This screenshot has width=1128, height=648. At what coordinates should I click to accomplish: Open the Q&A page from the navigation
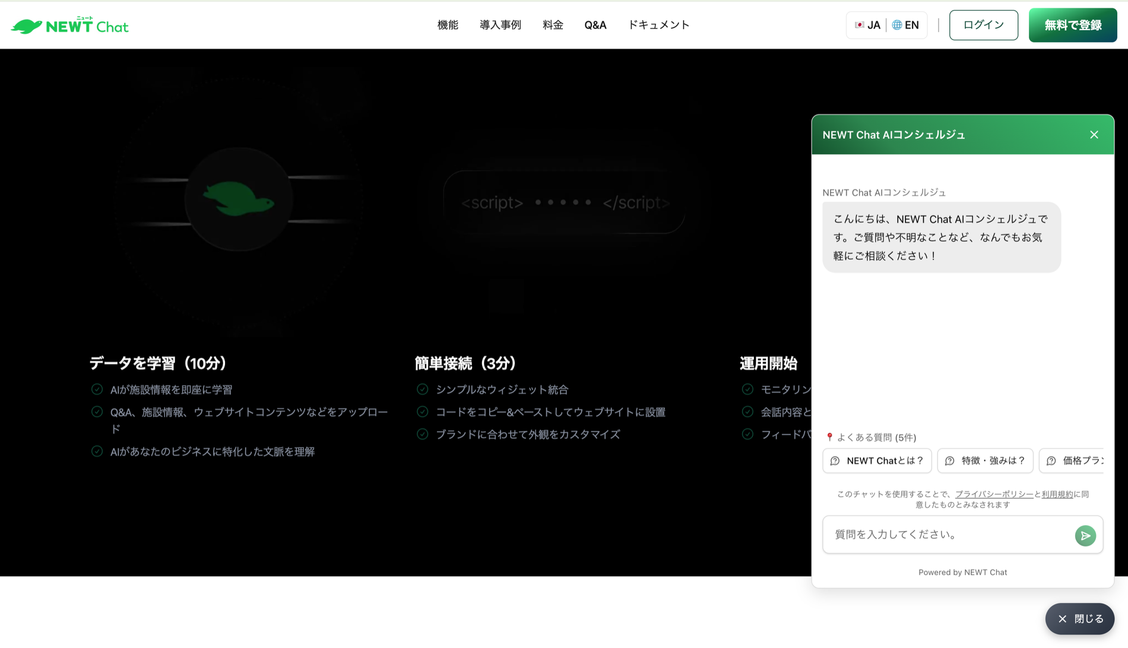click(595, 24)
